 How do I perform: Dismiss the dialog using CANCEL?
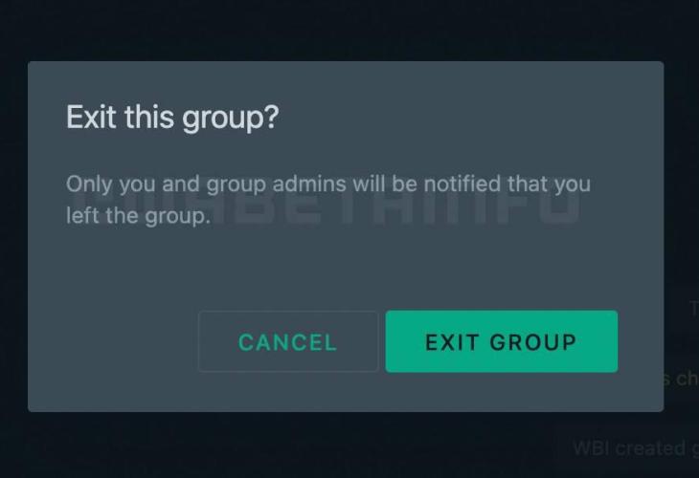(x=288, y=341)
